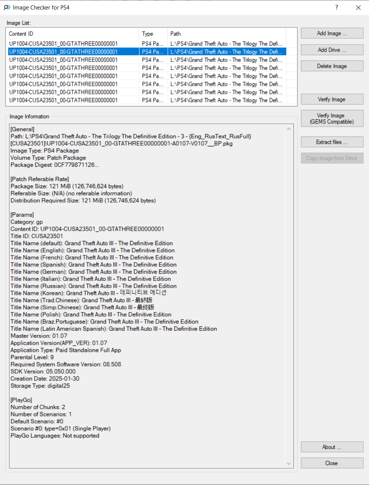Click the 'Package Digest: 0CF779871126...' line
This screenshot has width=369, height=485.
pos(55,165)
